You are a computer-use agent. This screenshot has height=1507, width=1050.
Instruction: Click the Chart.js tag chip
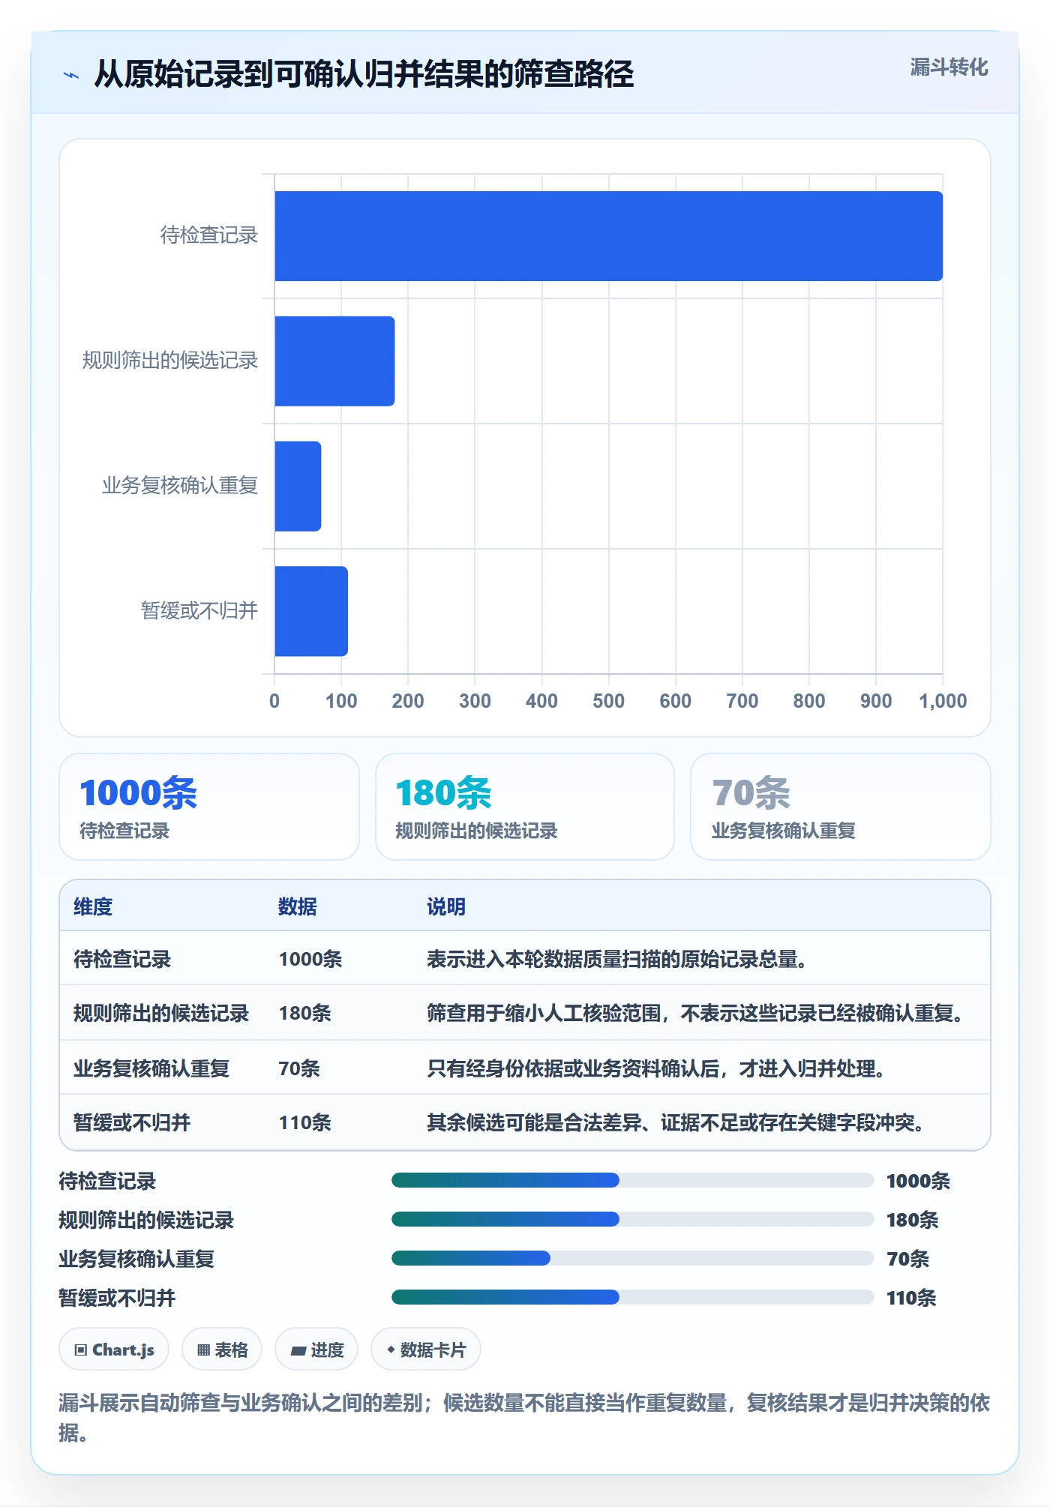point(114,1350)
